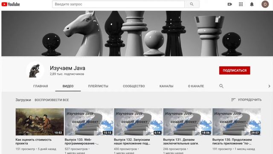
Task: Open the Загрузки uploads section link
Action: coord(23,100)
